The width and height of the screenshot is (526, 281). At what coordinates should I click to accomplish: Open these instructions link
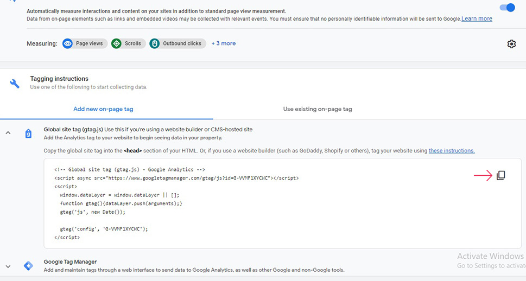pyautogui.click(x=452, y=151)
